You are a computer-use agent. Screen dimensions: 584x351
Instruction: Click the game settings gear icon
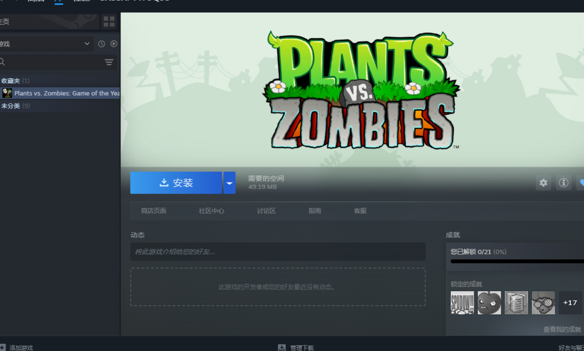543,183
